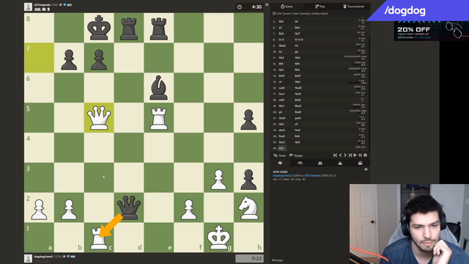This screenshot has height=264, width=469.
Task: Open board settings gear icon
Action: 365,155
